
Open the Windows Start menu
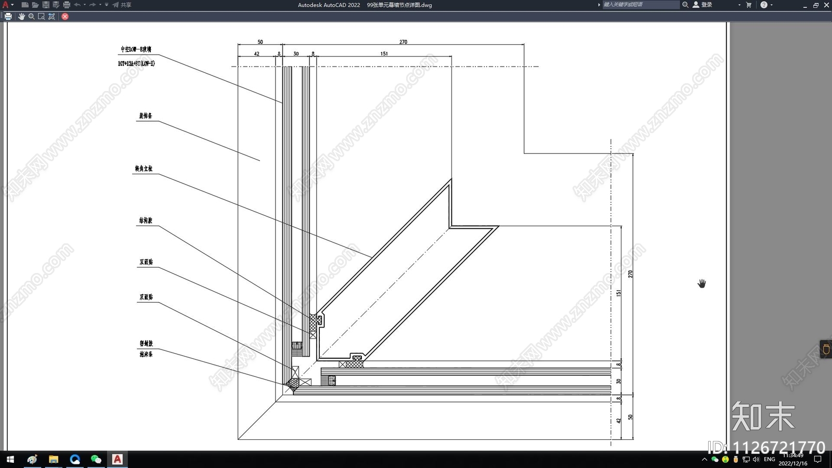tap(10, 459)
